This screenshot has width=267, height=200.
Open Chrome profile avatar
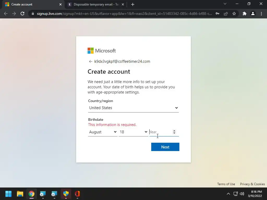253,14
